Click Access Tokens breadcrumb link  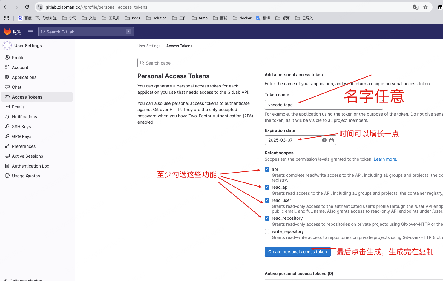click(179, 46)
